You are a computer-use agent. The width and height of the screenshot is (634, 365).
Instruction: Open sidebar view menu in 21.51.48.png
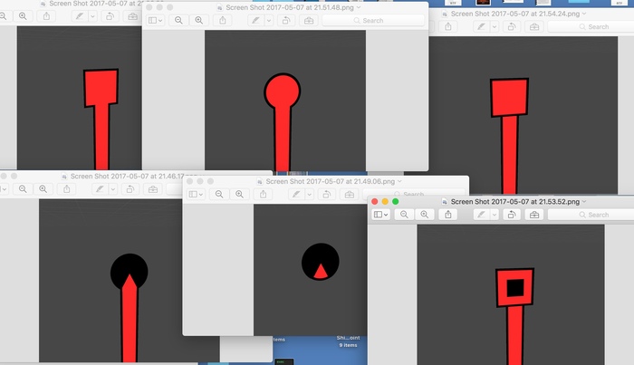155,20
